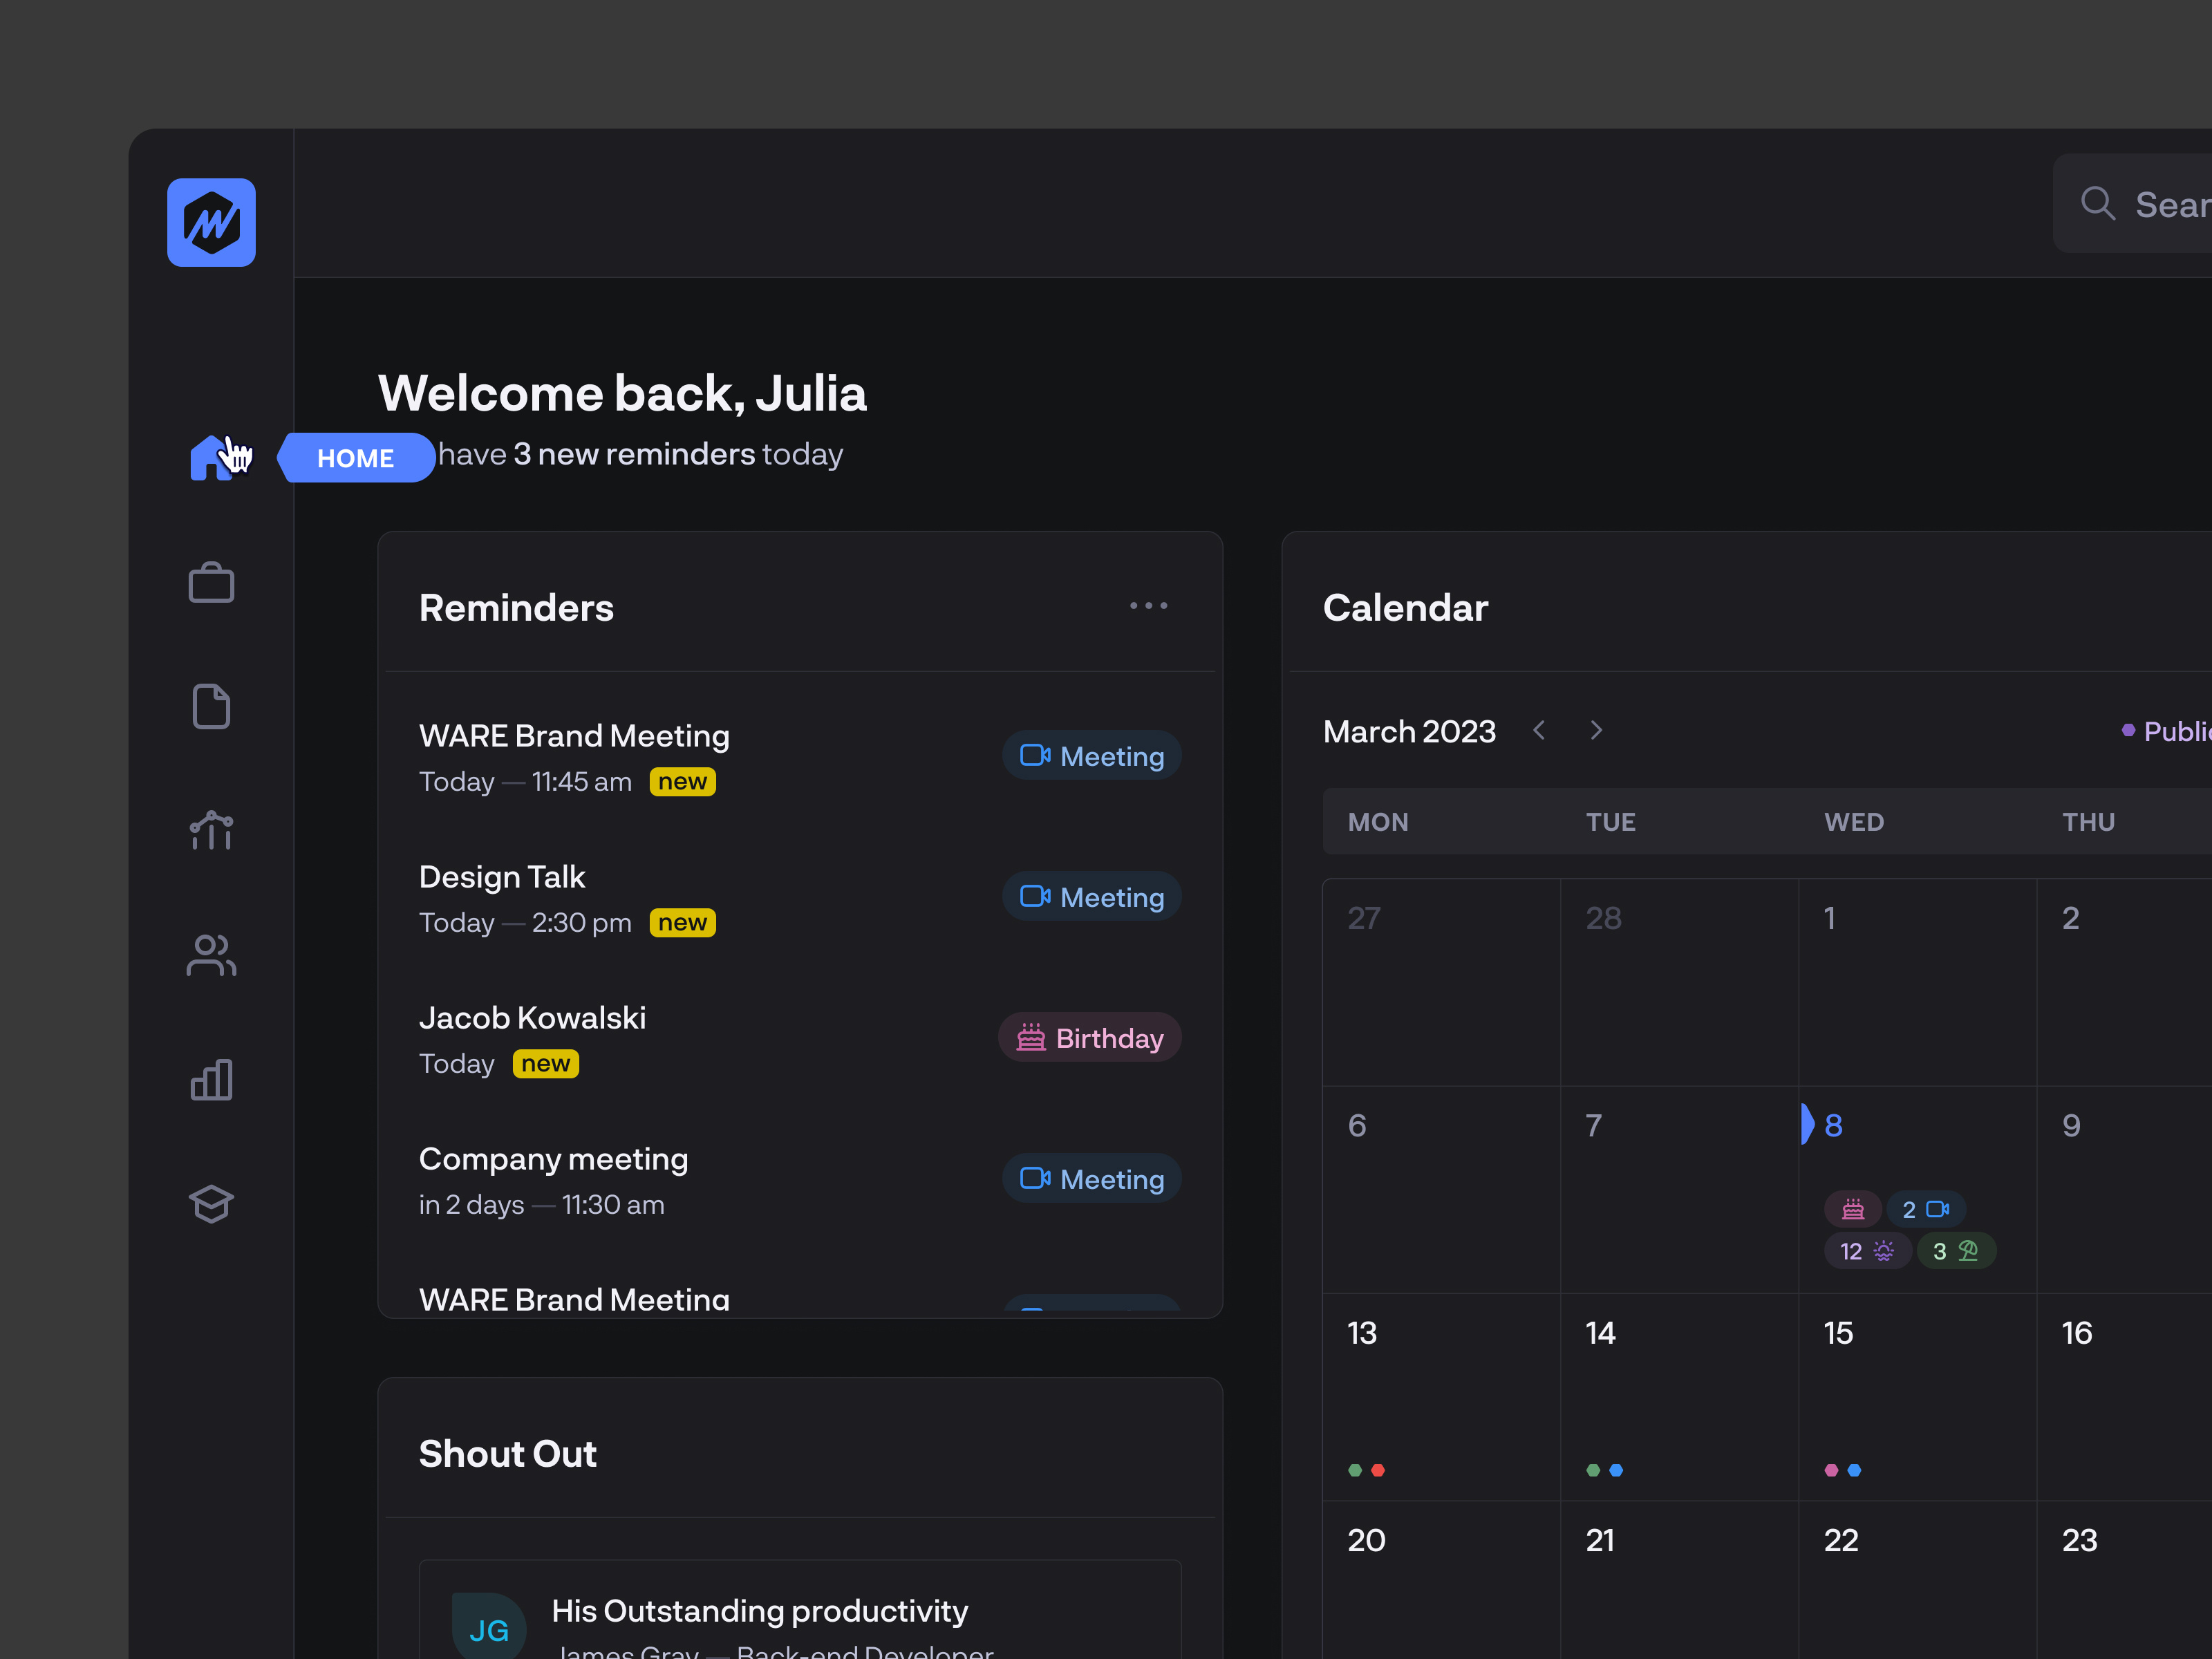Screen dimensions: 2212x1659
Task: Click the birthday cake badge on March 8
Action: coord(1853,1208)
